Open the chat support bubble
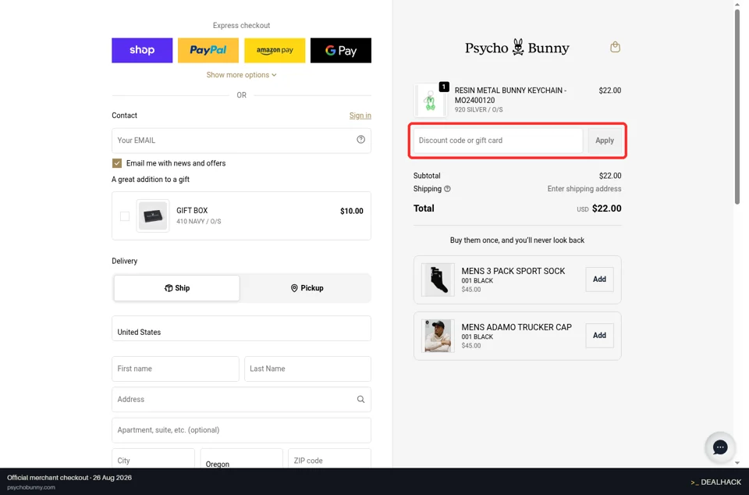The image size is (749, 495). (720, 447)
